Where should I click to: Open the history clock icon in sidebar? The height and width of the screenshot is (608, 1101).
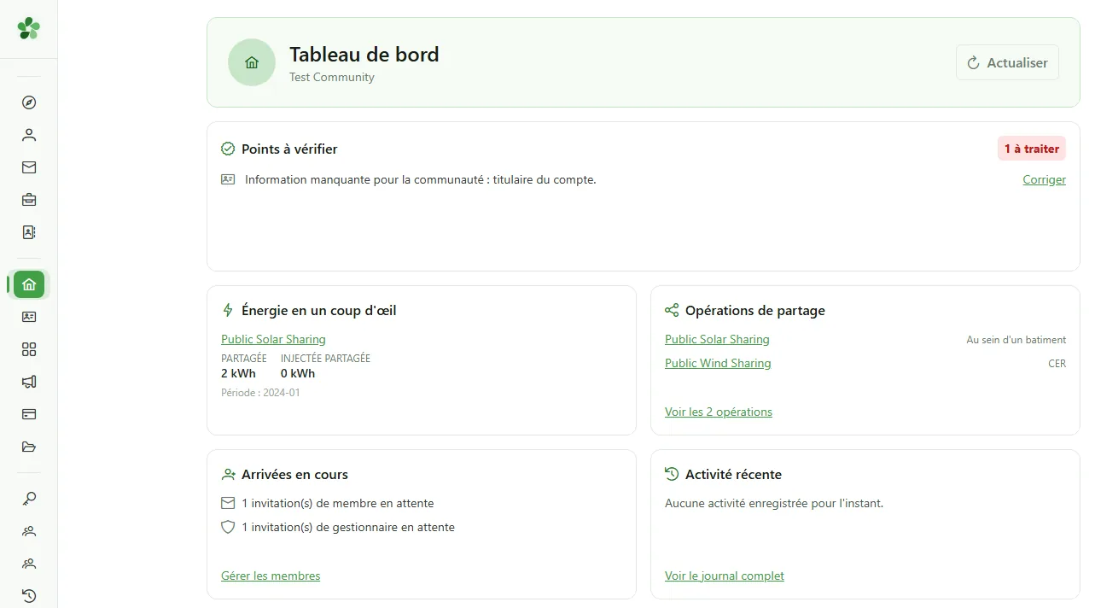pos(29,596)
